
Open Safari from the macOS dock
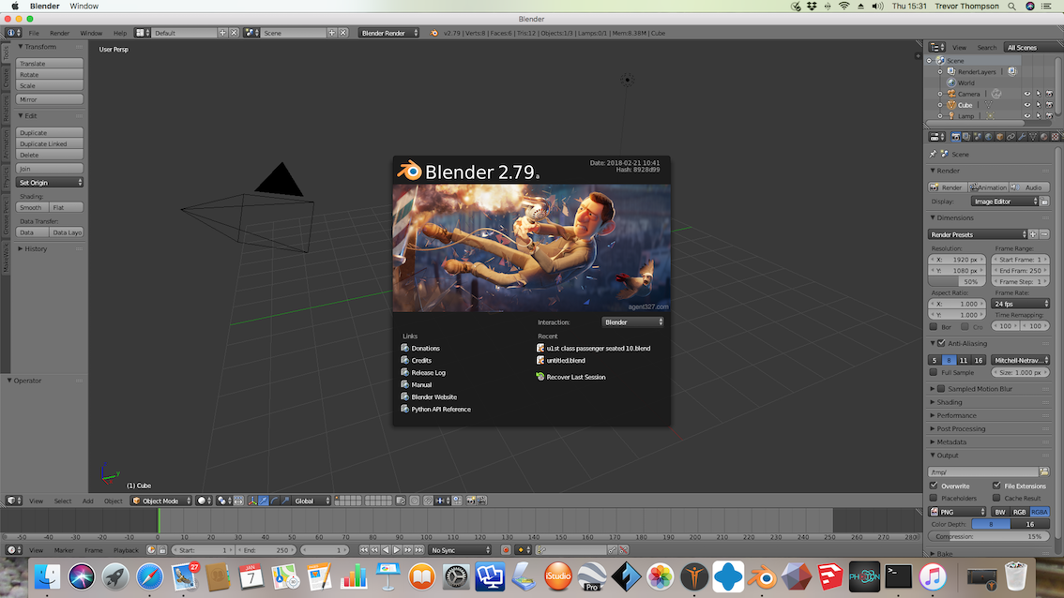click(149, 577)
